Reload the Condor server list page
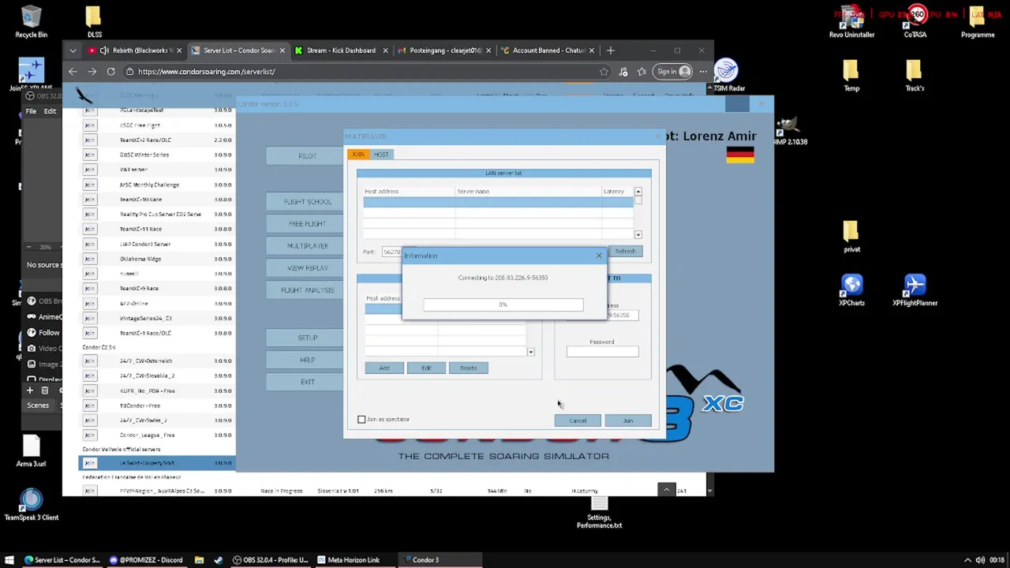 (110, 72)
